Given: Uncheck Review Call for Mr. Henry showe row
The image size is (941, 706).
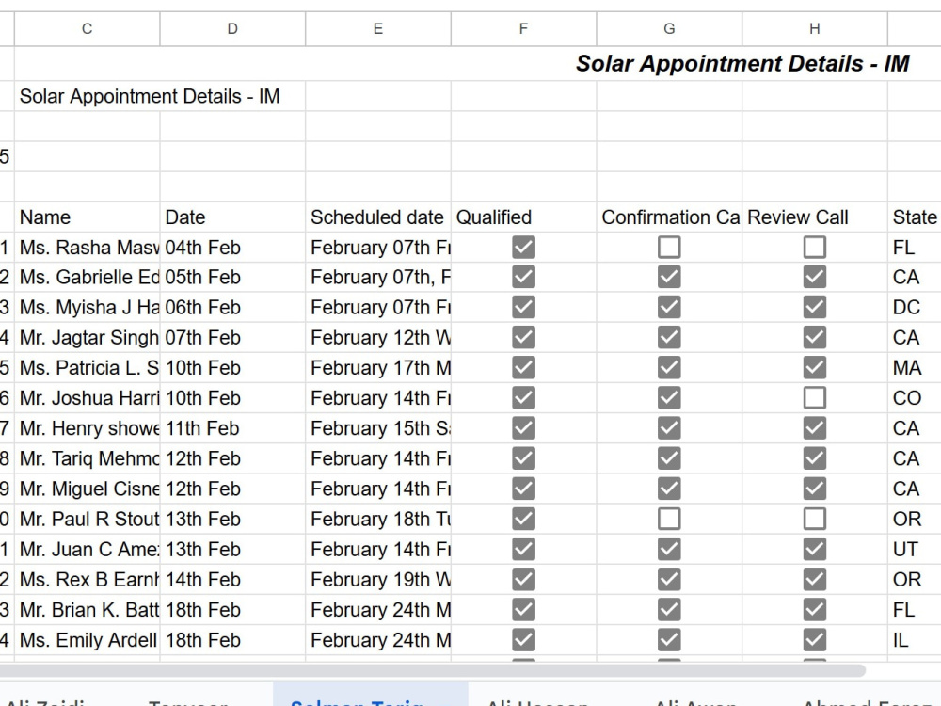Looking at the screenshot, I should click(x=814, y=428).
